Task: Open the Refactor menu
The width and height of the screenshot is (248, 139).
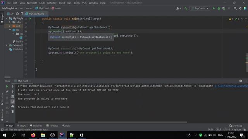Action: point(52,3)
